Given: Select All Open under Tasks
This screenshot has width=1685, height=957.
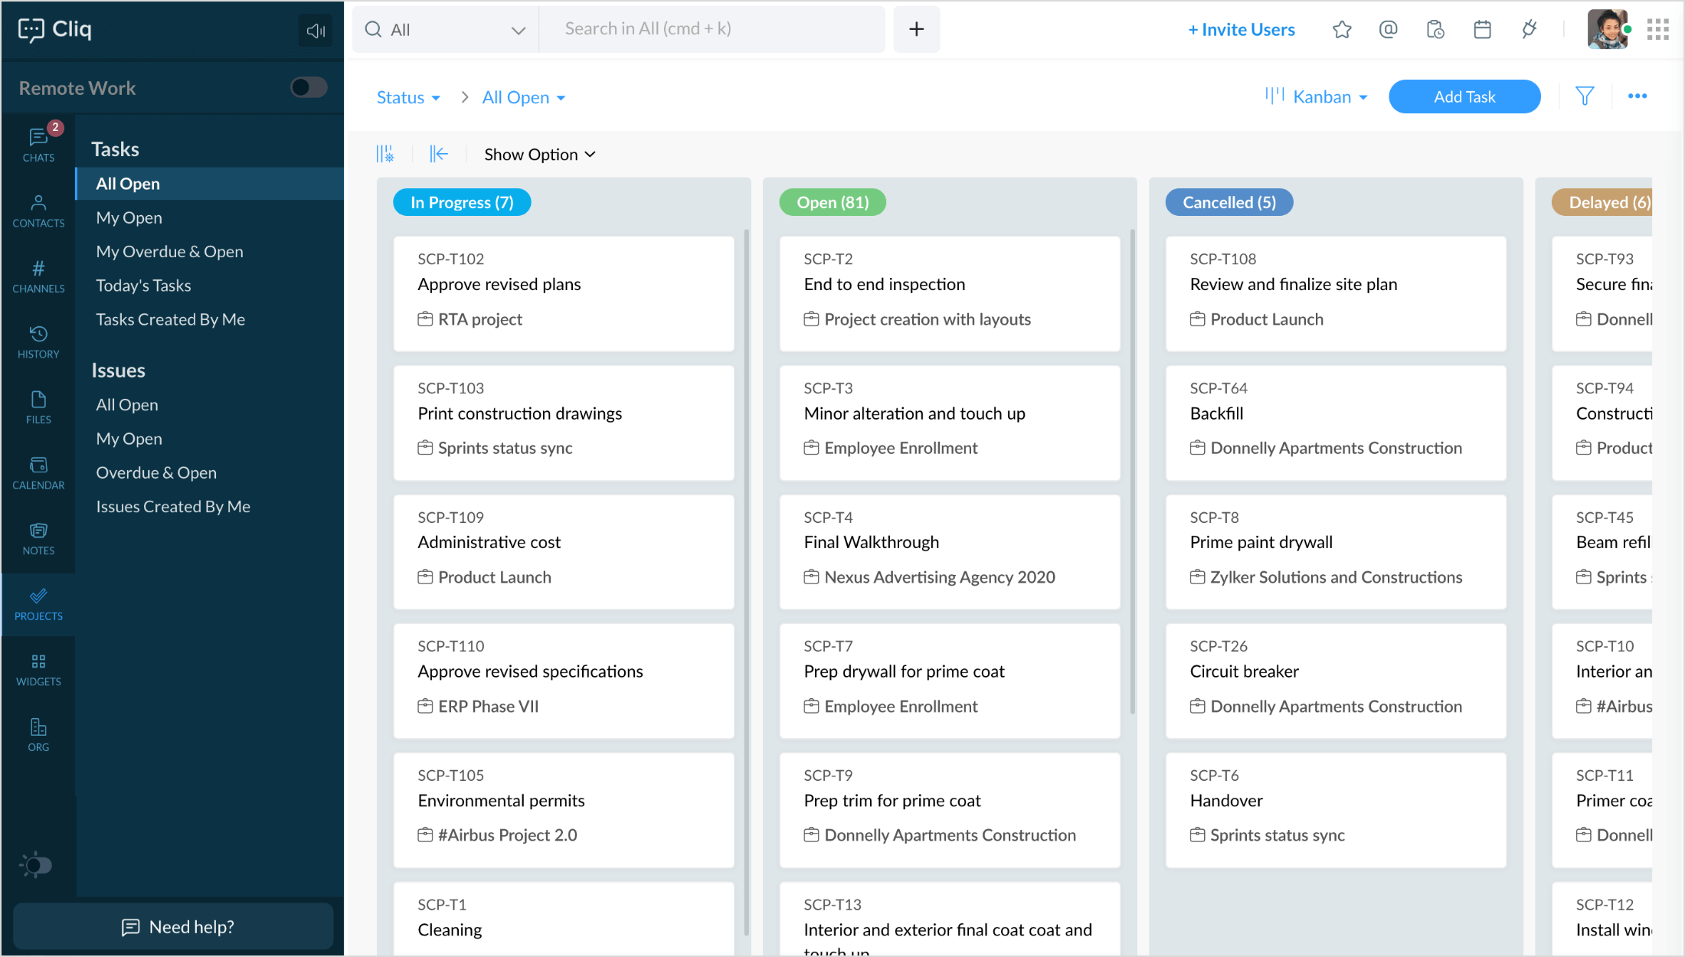Looking at the screenshot, I should [210, 184].
